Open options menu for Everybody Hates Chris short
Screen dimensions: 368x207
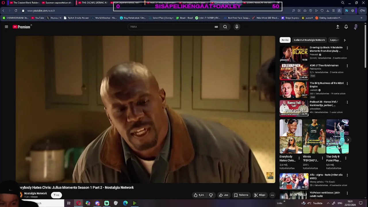tap(299, 158)
